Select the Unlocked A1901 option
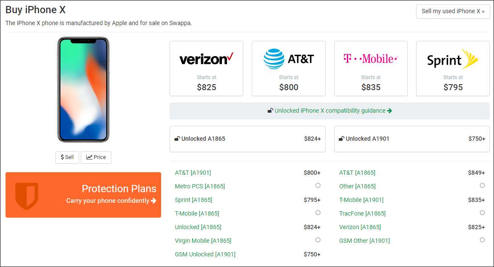The width and height of the screenshot is (494, 267). pyautogui.click(x=412, y=139)
